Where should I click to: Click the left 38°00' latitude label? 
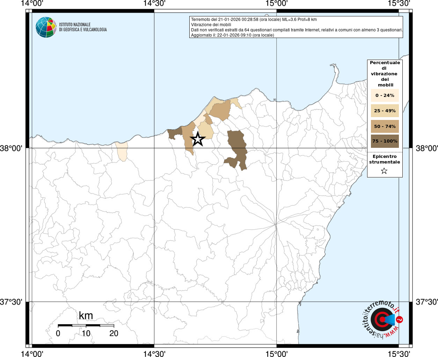pyautogui.click(x=11, y=148)
